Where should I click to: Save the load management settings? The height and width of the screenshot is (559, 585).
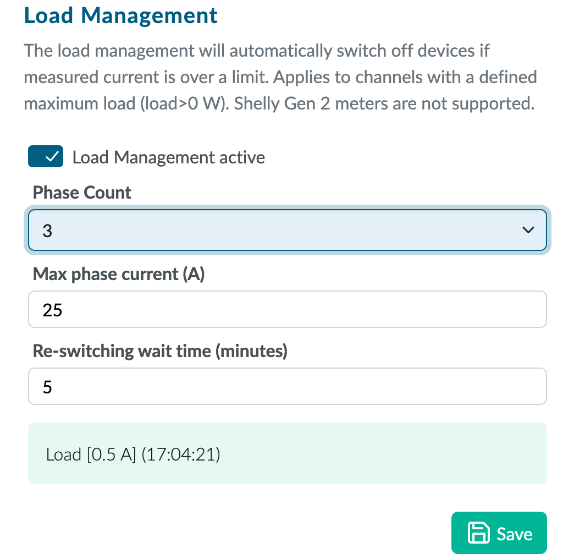[x=499, y=533]
